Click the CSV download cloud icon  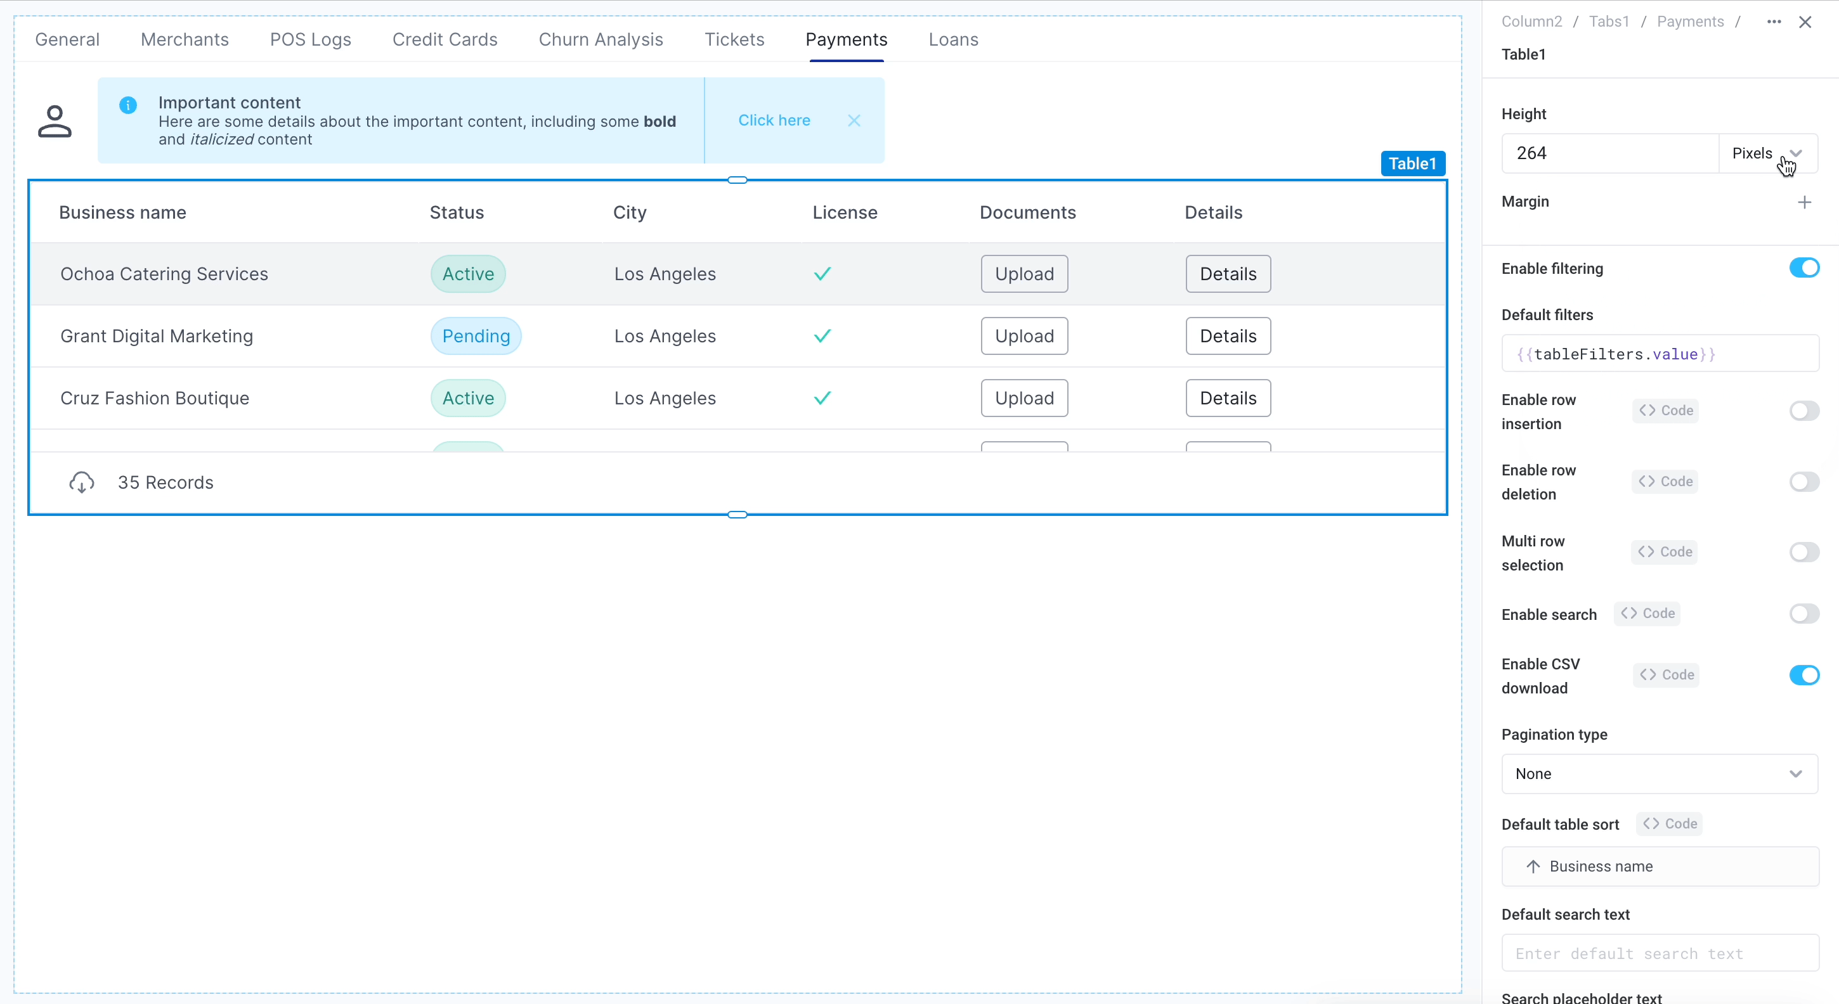81,482
